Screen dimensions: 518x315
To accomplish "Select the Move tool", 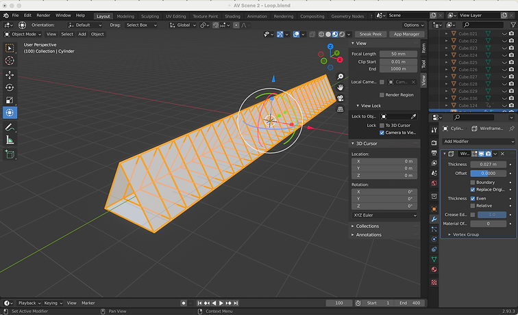I will (x=10, y=74).
